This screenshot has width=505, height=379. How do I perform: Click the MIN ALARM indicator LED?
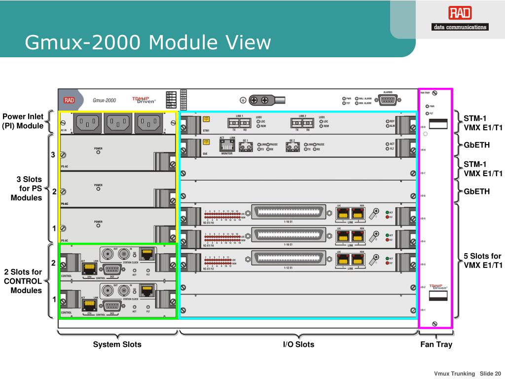(357, 103)
